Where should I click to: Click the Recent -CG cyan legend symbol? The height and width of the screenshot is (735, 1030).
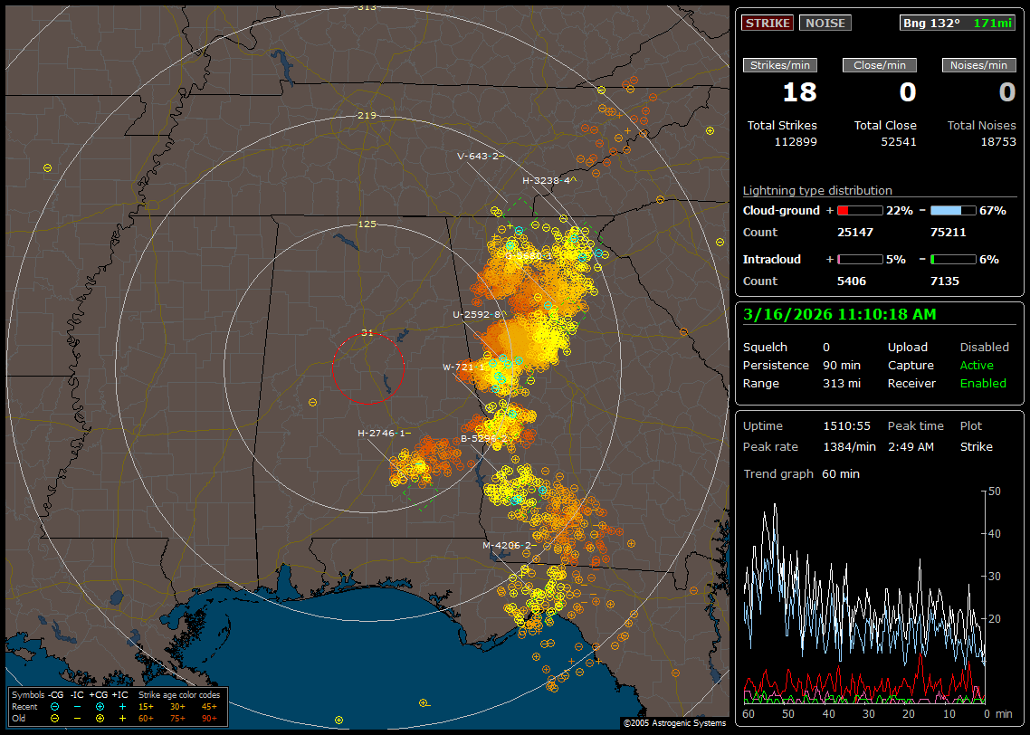tap(55, 706)
